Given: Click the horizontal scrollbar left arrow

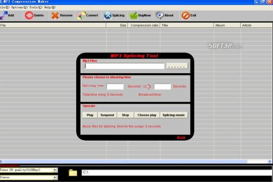Looking at the screenshot, I should click(x=1, y=161).
